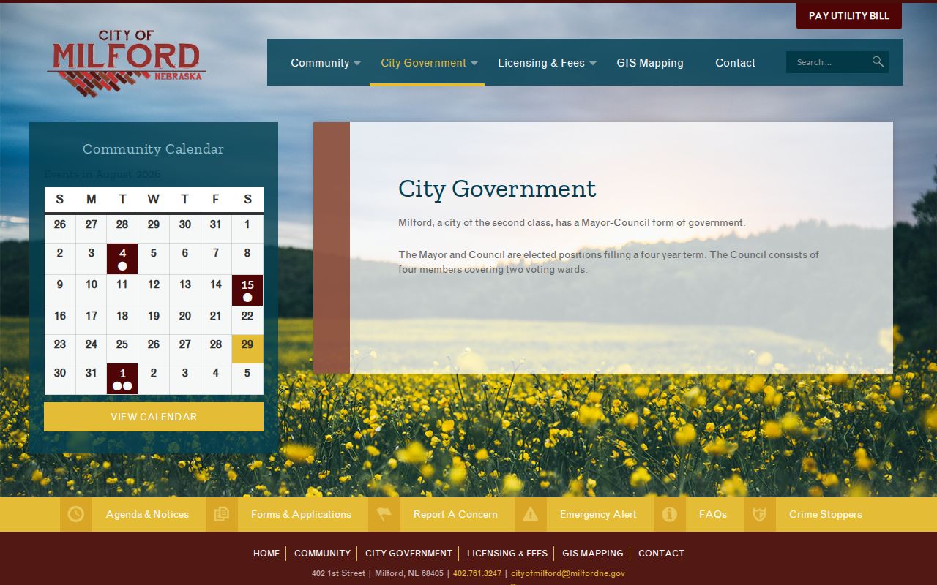Select highlighted date 29 on calendar
The image size is (937, 585).
click(247, 349)
